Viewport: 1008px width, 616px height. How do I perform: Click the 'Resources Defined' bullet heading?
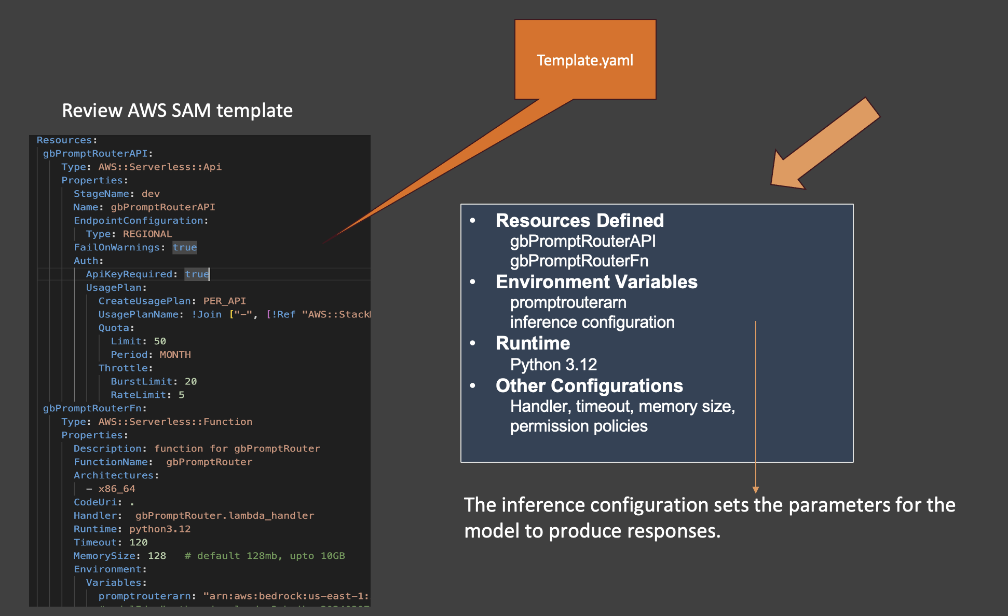click(x=580, y=221)
